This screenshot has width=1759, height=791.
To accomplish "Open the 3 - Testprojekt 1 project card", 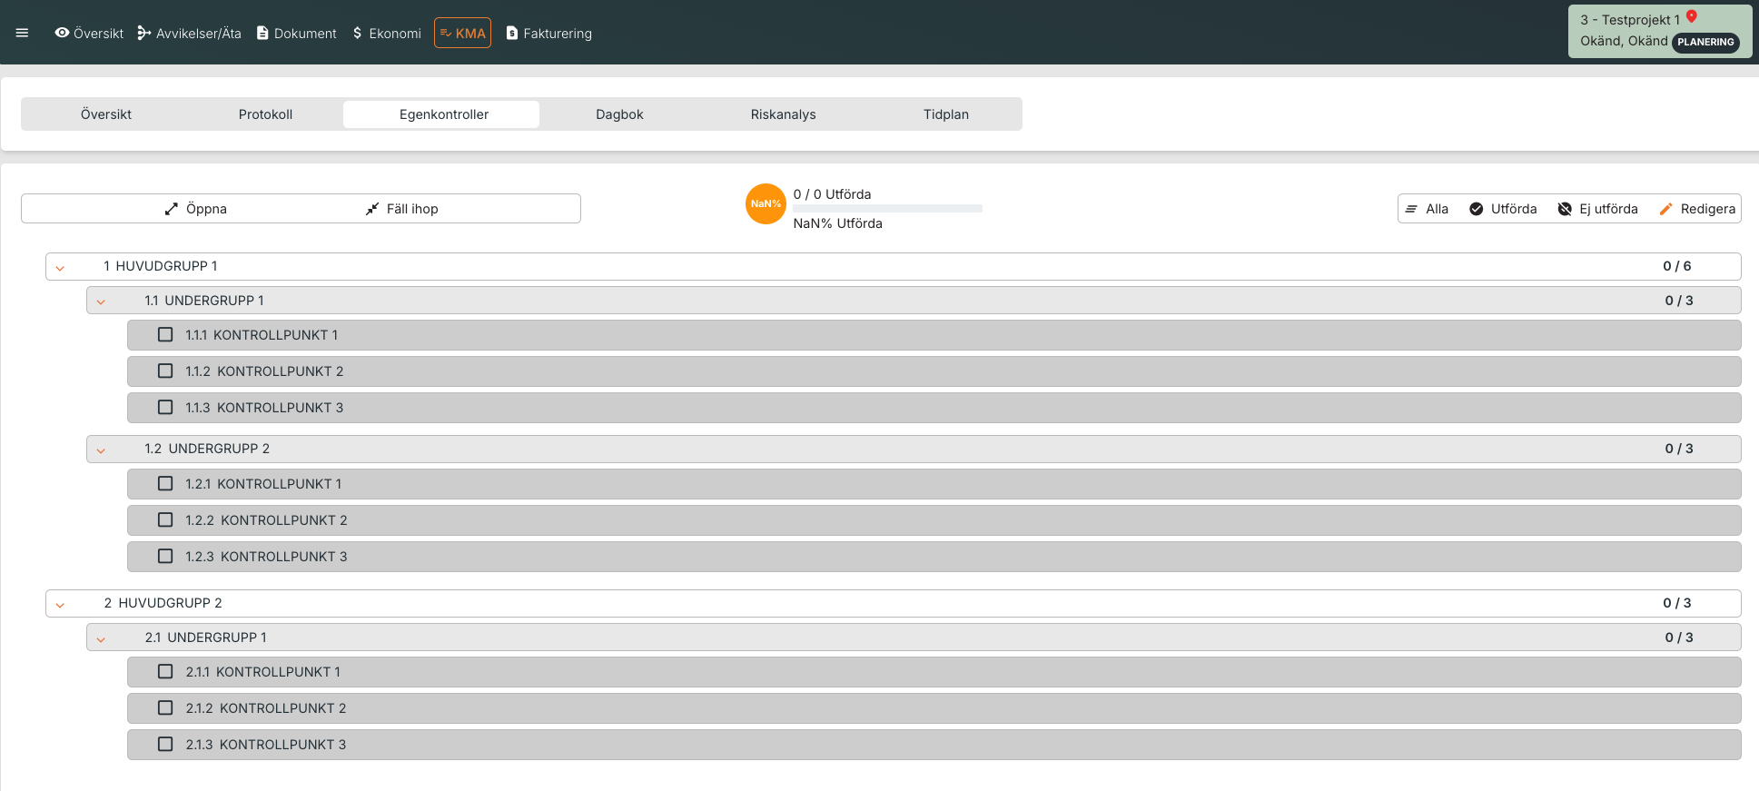I will (1660, 31).
